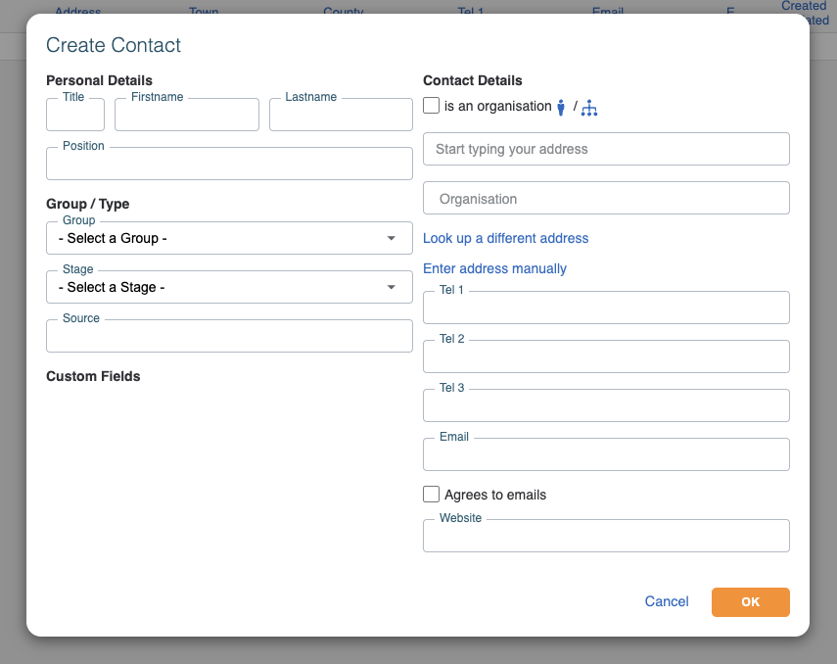Enable the 'Agrees to emails' checkbox

click(x=432, y=495)
